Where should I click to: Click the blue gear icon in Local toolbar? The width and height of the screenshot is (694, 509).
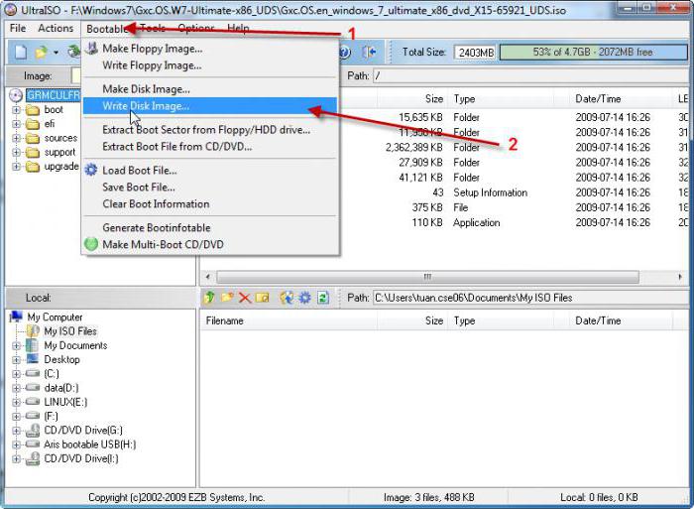305,298
